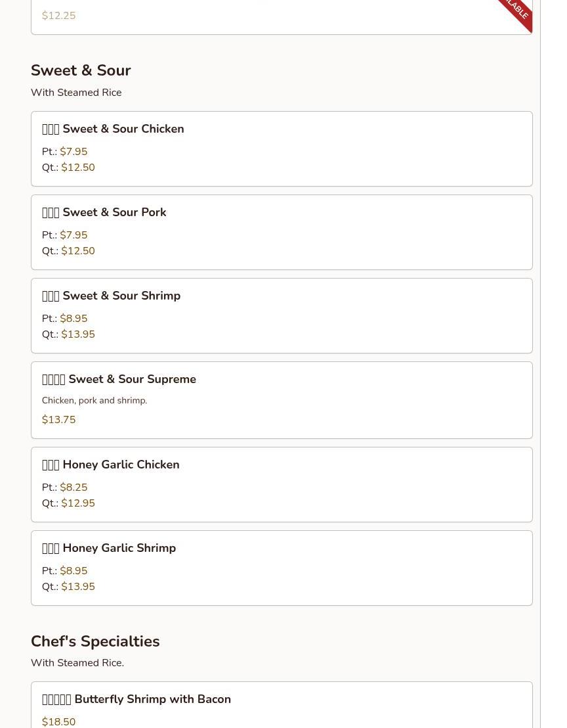This screenshot has width=567, height=728.
Task: Click the Chef's Specialties section heading
Action: (x=95, y=641)
